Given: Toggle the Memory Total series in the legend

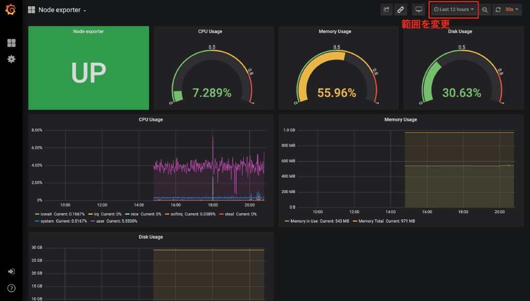Looking at the screenshot, I should pyautogui.click(x=372, y=221).
